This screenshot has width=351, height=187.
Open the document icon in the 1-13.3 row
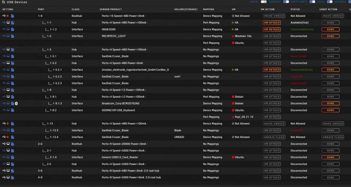coord(13,130)
